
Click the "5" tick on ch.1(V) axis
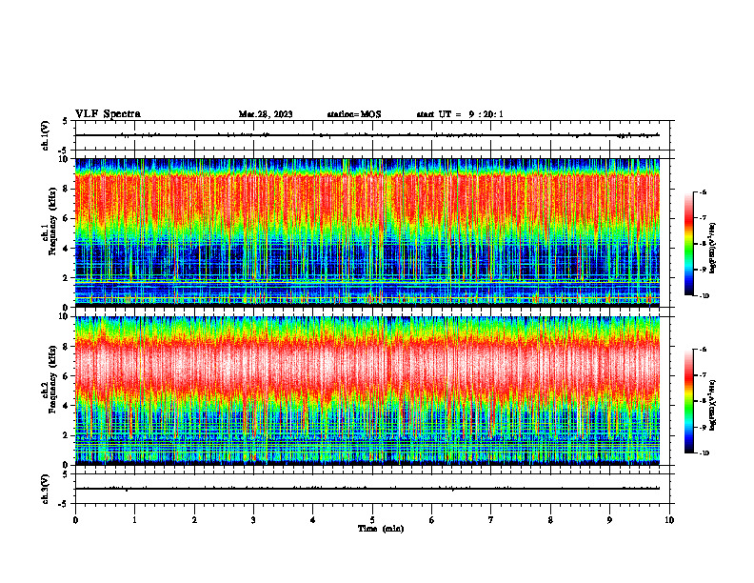click(66, 121)
